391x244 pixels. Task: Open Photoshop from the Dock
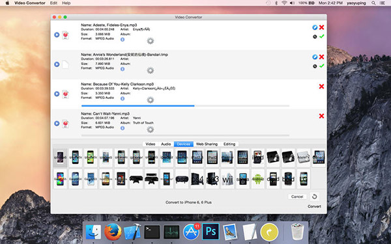click(x=210, y=232)
